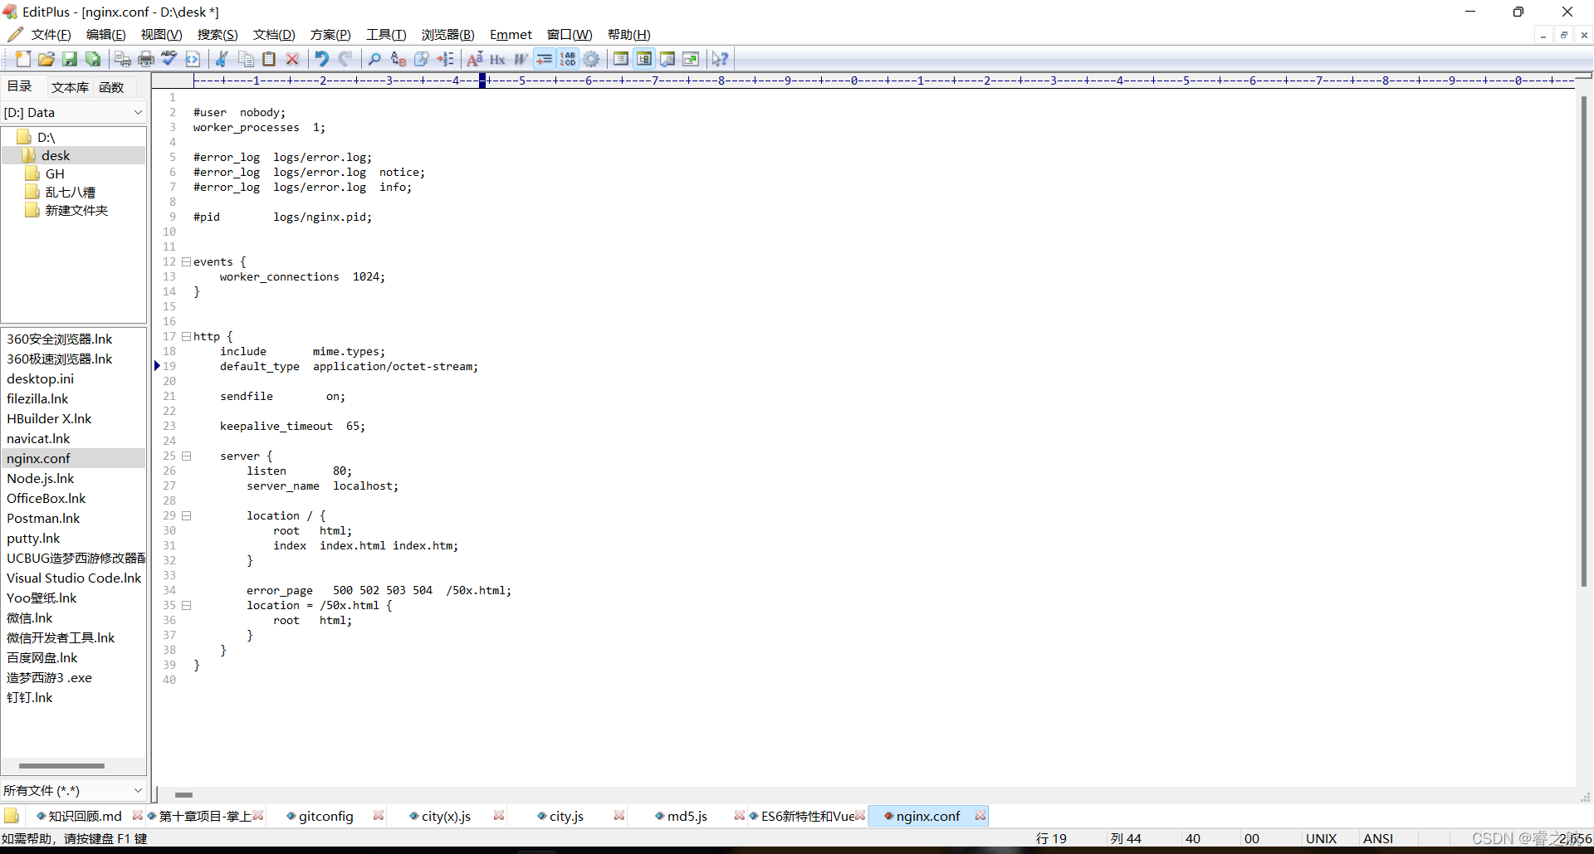
Task: Click the Open file folder icon
Action: tap(46, 59)
